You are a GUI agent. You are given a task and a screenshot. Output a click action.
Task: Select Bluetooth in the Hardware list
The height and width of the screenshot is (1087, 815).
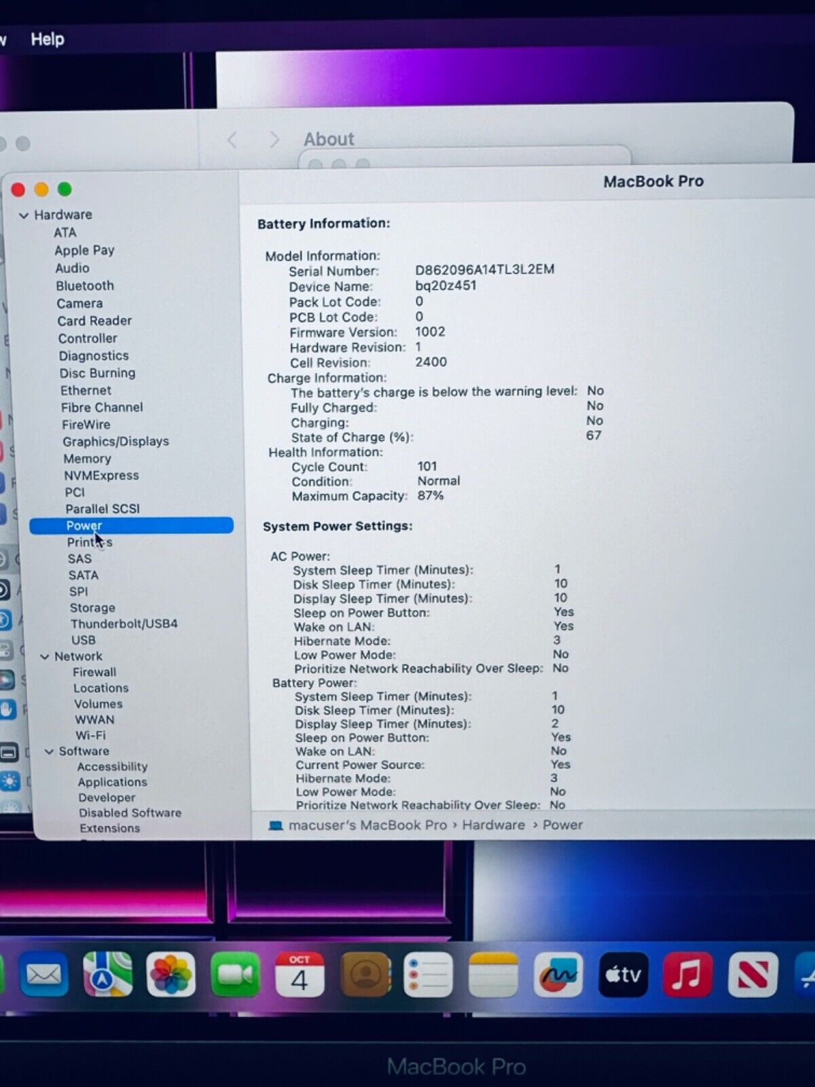tap(85, 286)
